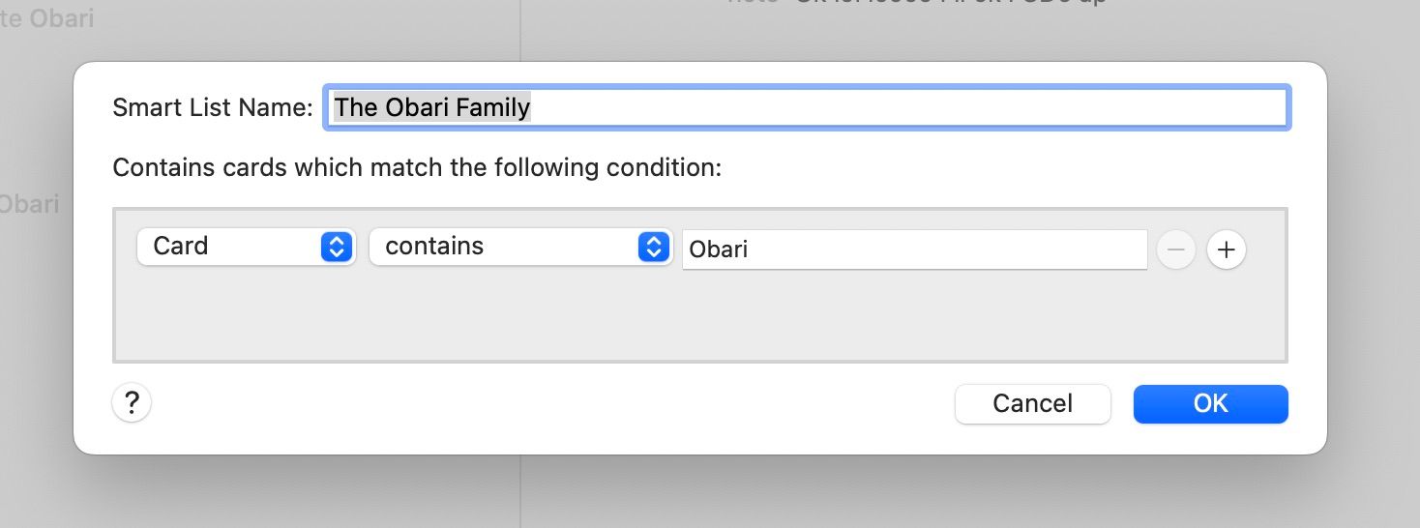Viewport: 1420px width, 528px height.
Task: Open the contains operator dropdown
Action: tap(505, 247)
